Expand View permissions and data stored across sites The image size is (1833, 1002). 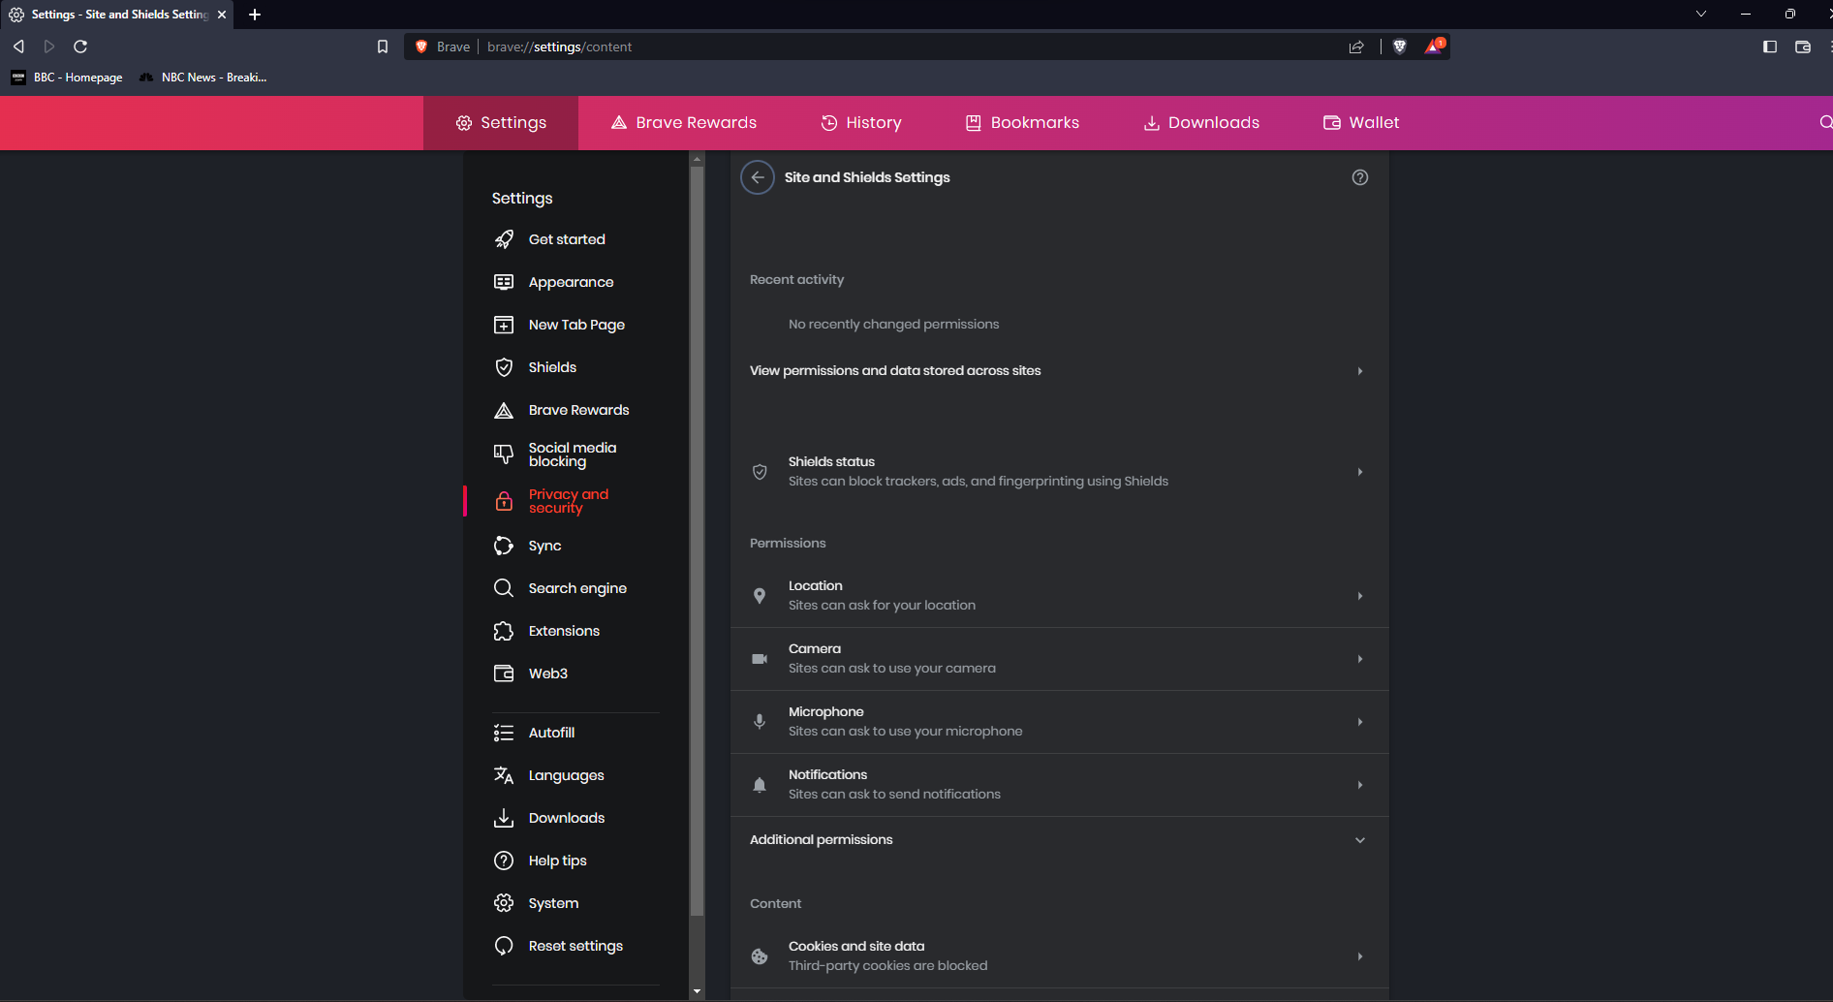(1359, 370)
